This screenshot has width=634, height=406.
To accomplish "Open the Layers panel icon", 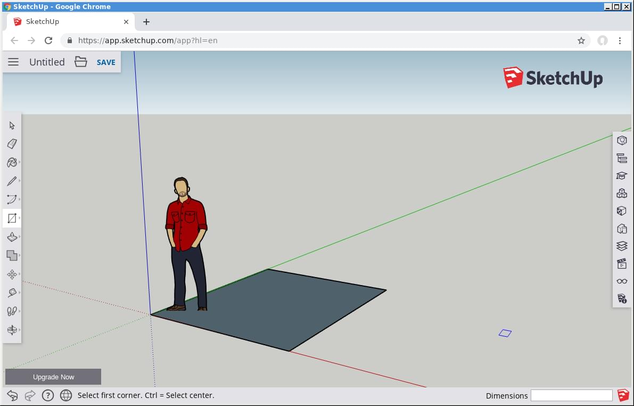I will pos(622,246).
